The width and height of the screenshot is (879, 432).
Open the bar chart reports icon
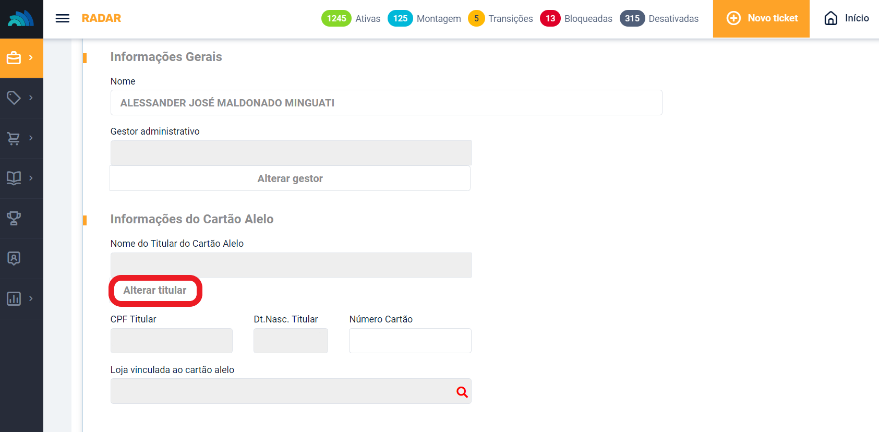click(x=14, y=298)
